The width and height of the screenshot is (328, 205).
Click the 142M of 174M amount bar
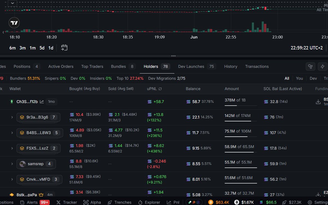(x=241, y=117)
